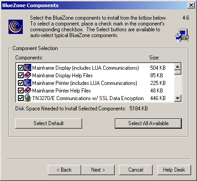Click the Mainframe Printer swirl icon
197x181 pixels.
[28, 83]
